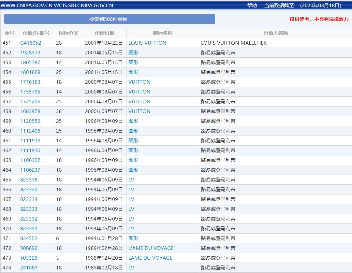Open registration number G416052
352x273 pixels.
(x=31, y=43)
